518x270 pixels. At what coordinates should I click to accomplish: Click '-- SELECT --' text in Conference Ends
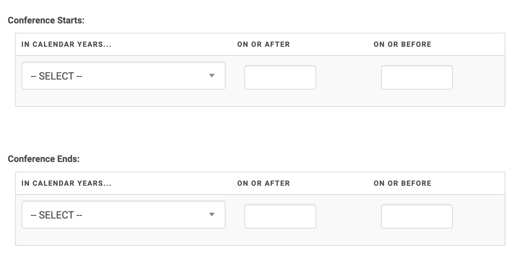coord(56,215)
